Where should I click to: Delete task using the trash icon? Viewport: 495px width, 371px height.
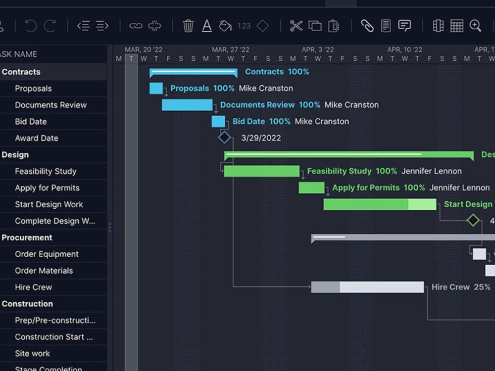pos(188,26)
